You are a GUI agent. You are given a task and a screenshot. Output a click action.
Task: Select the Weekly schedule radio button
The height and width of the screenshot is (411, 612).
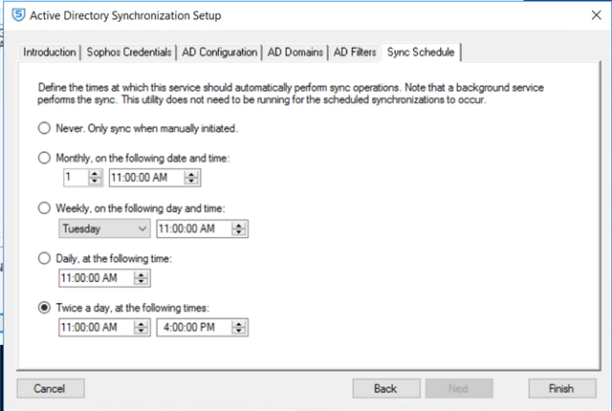pyautogui.click(x=45, y=207)
